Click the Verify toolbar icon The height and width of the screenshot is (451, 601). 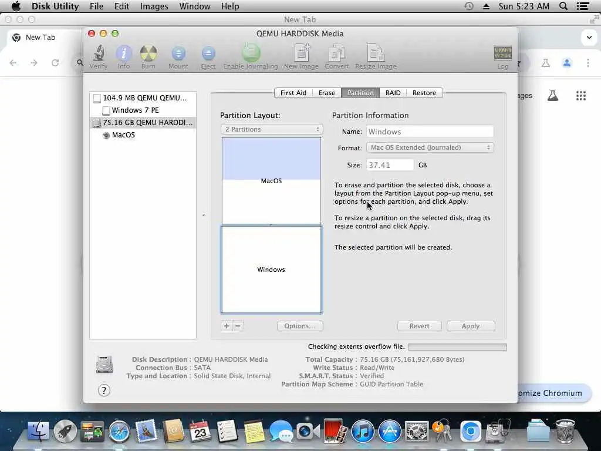(x=99, y=57)
